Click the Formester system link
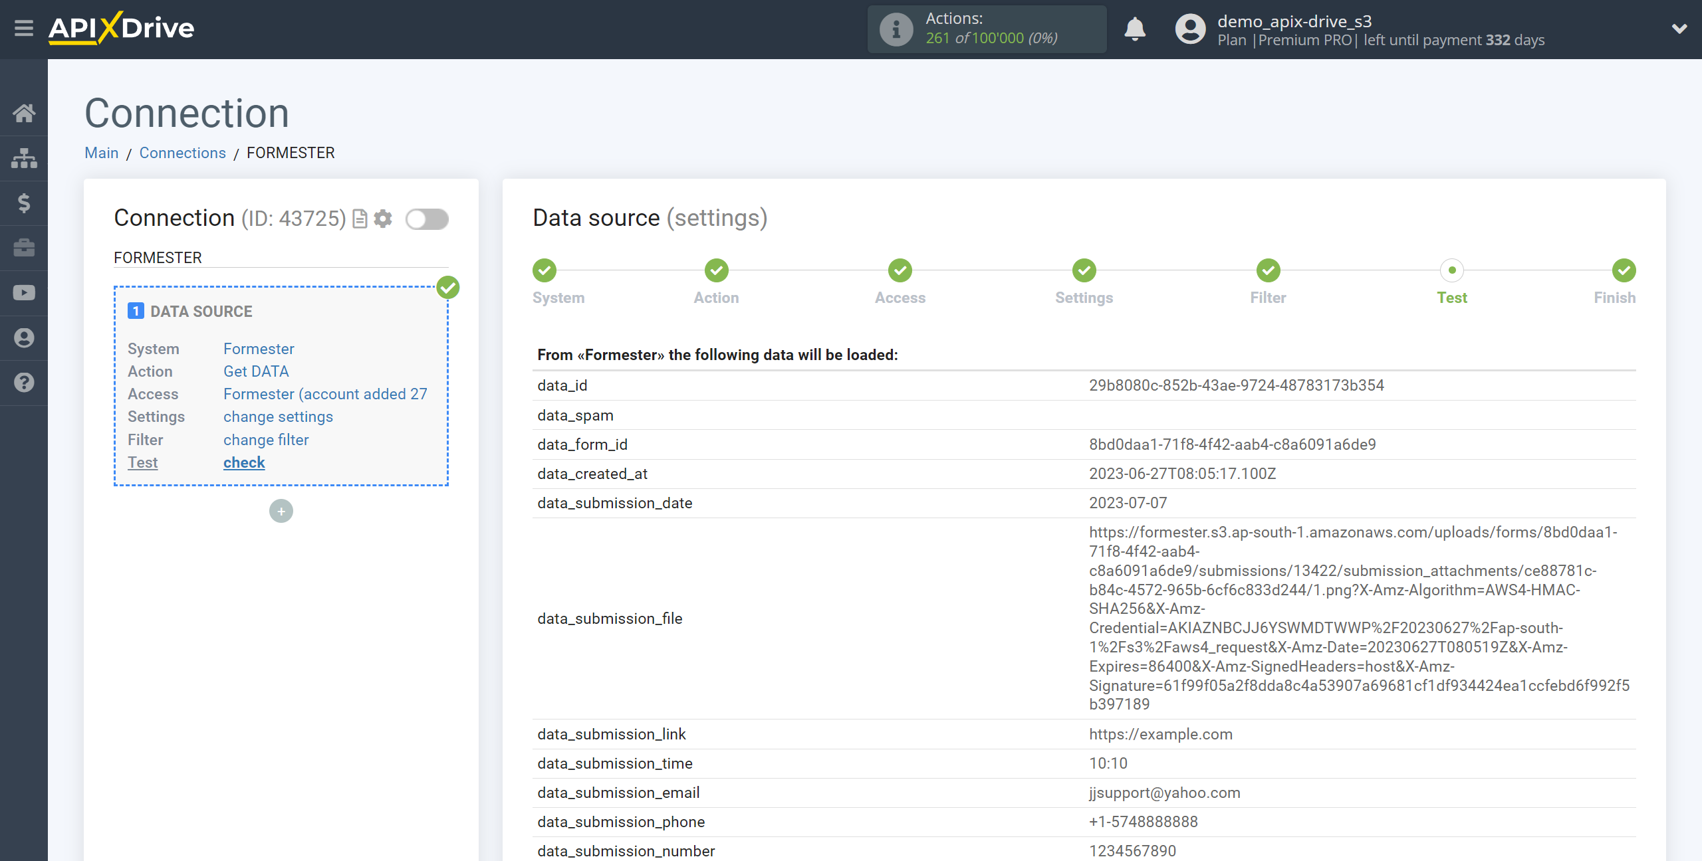 tap(259, 349)
